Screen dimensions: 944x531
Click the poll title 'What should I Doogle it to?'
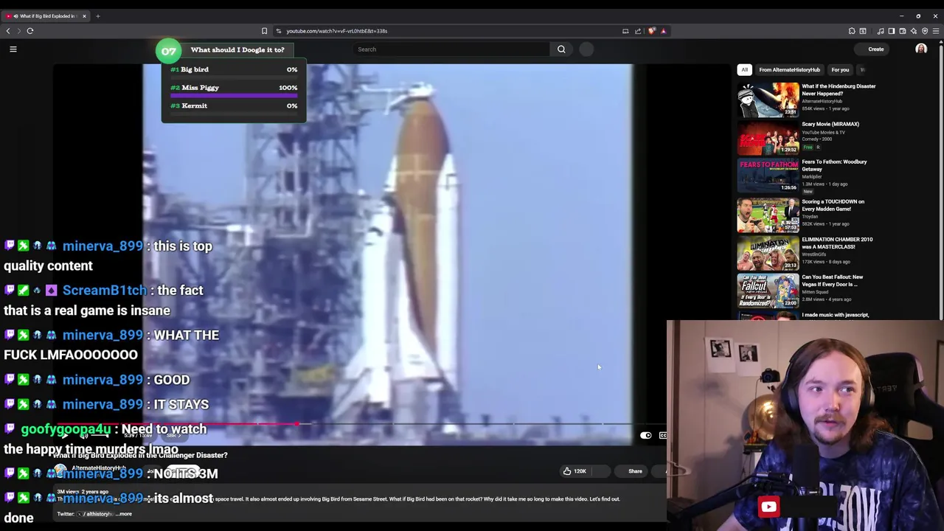coord(237,49)
